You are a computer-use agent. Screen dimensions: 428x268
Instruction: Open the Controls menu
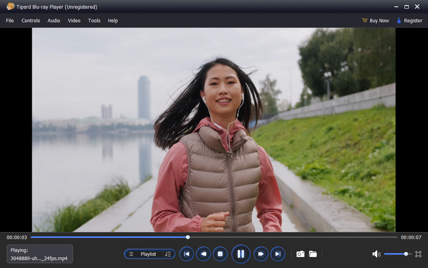(x=31, y=20)
